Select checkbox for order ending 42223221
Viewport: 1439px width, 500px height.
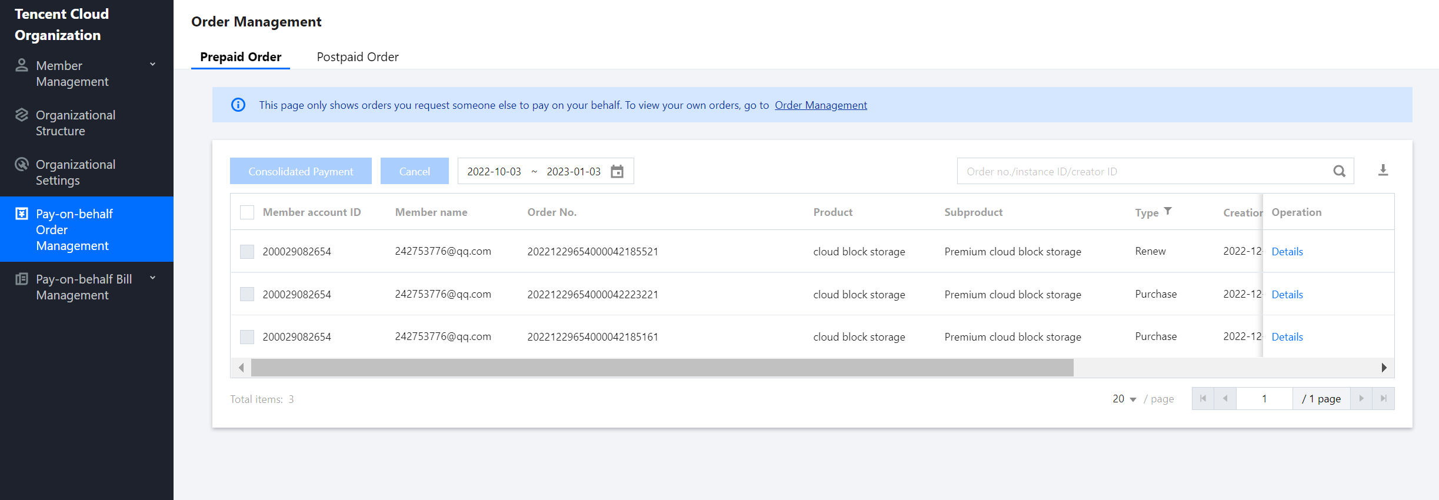coord(247,294)
